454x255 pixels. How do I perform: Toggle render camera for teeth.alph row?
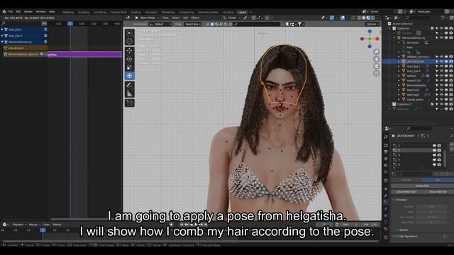(x=451, y=94)
